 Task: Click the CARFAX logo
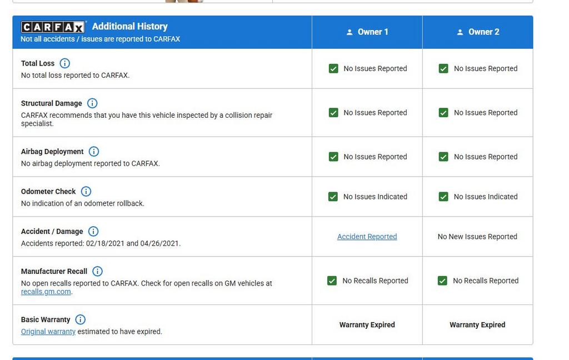tap(53, 27)
